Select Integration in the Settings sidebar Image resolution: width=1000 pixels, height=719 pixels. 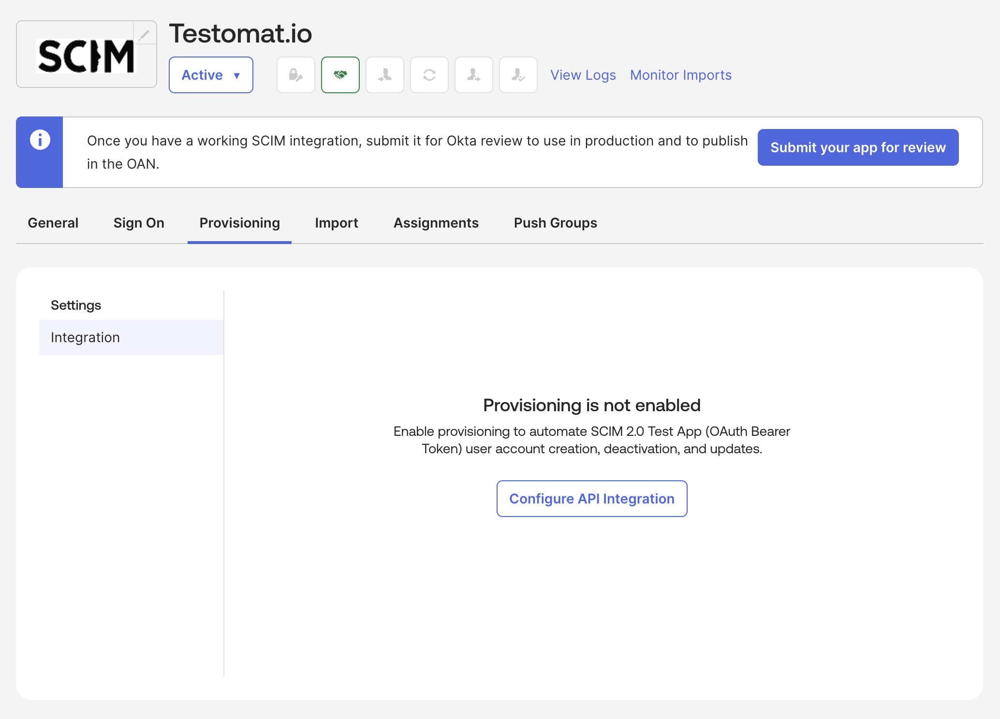[x=85, y=337]
